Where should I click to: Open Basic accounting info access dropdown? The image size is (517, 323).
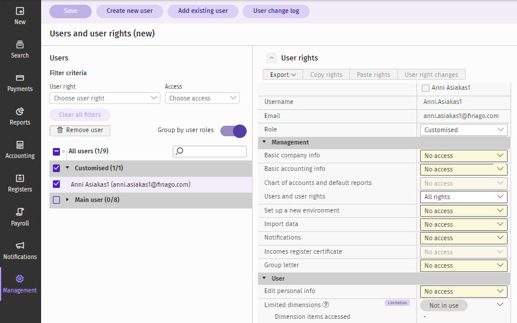click(464, 169)
